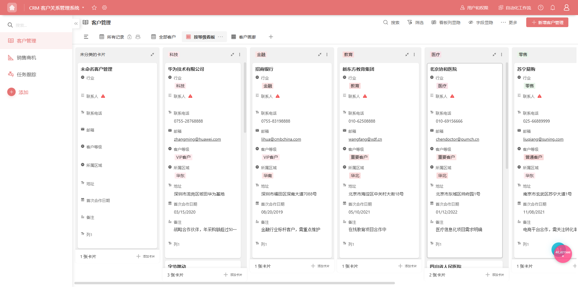The image size is (578, 287).
Task: Open email link lihua@cmbchina.com
Action: pyautogui.click(x=281, y=139)
